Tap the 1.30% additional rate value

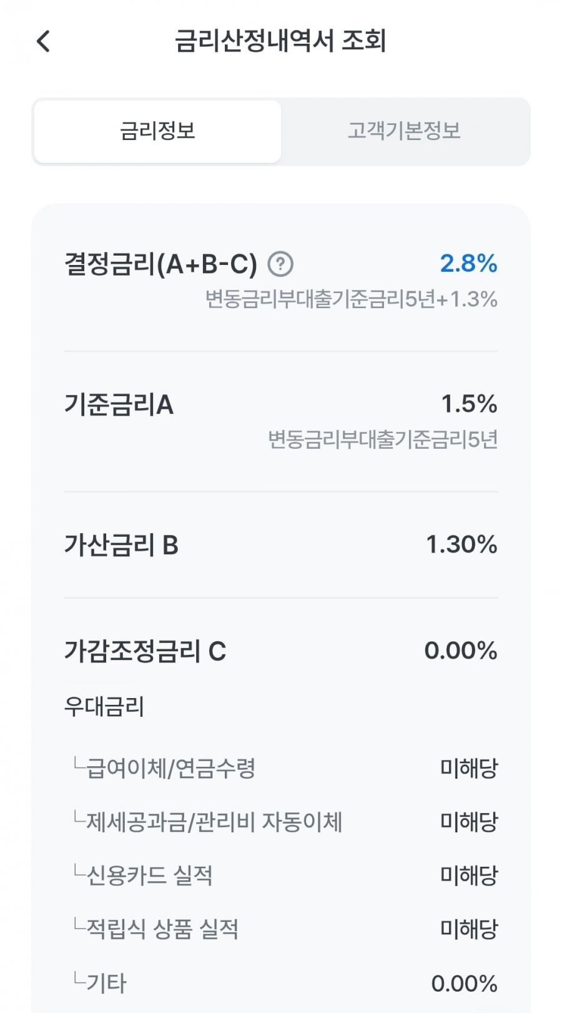click(461, 544)
